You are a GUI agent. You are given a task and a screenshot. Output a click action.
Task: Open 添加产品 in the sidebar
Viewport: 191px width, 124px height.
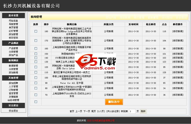(x=14, y=55)
